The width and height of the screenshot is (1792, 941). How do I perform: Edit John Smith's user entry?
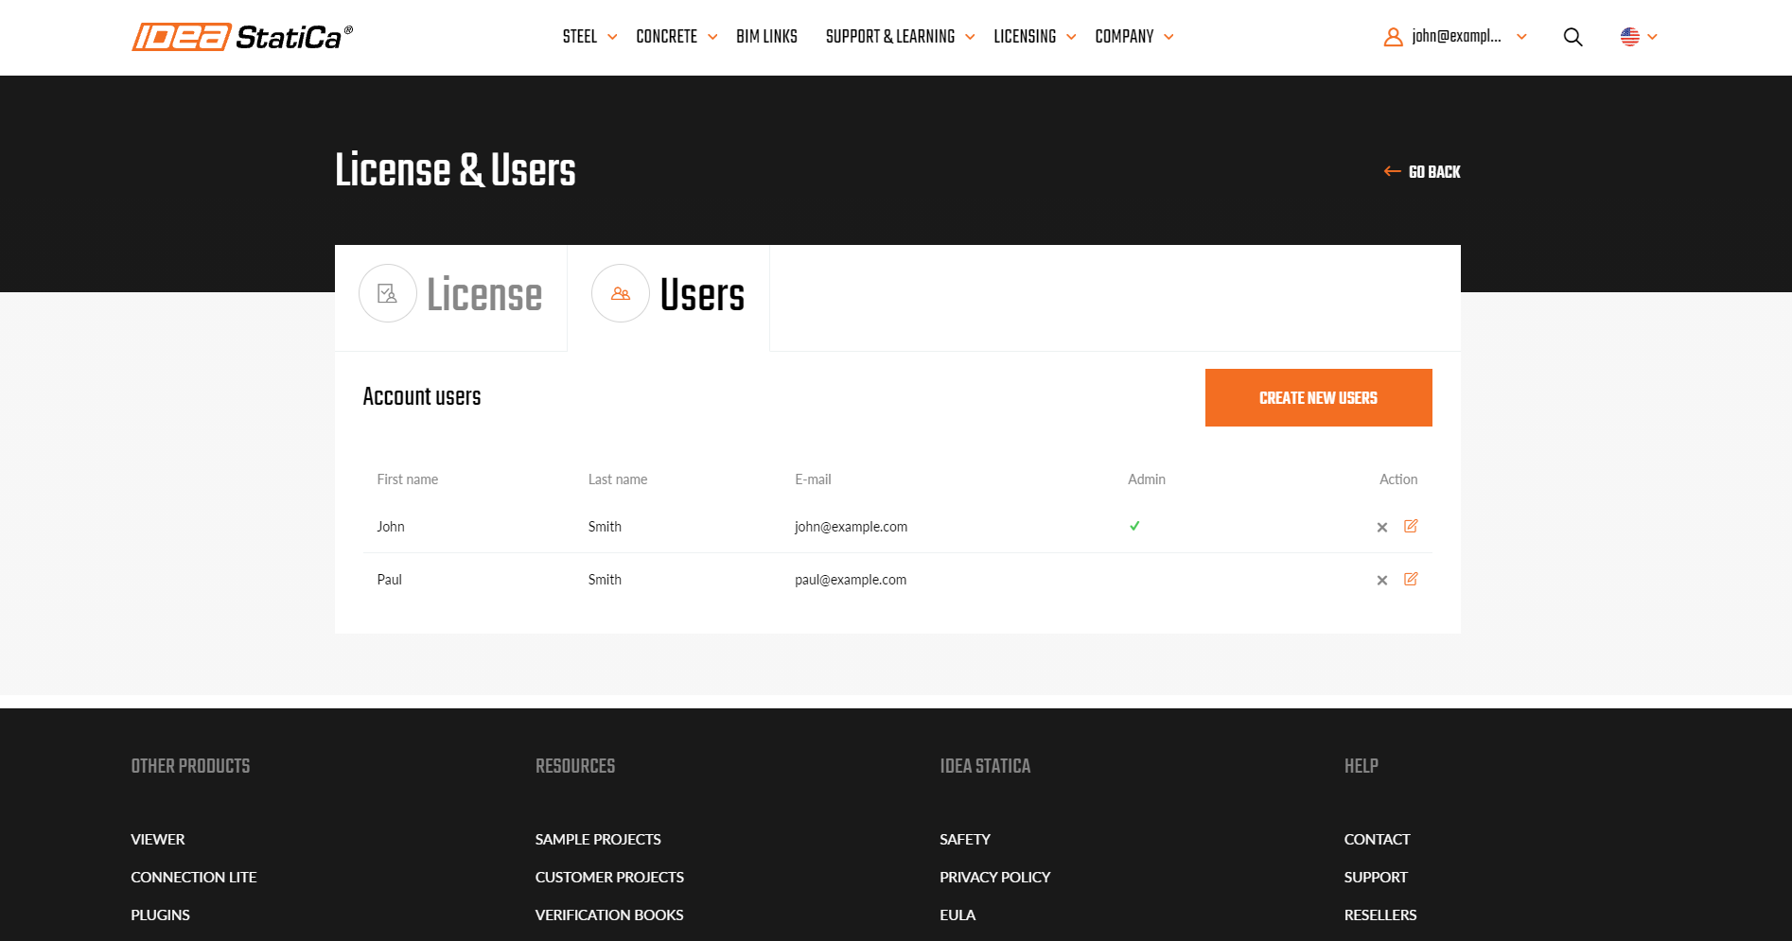(1411, 527)
